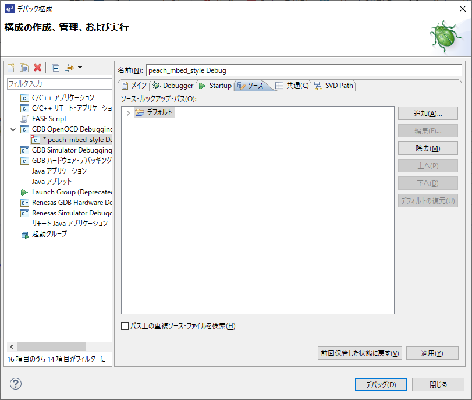Click the 除去(M) button
This screenshot has width=472, height=400.
coord(428,148)
